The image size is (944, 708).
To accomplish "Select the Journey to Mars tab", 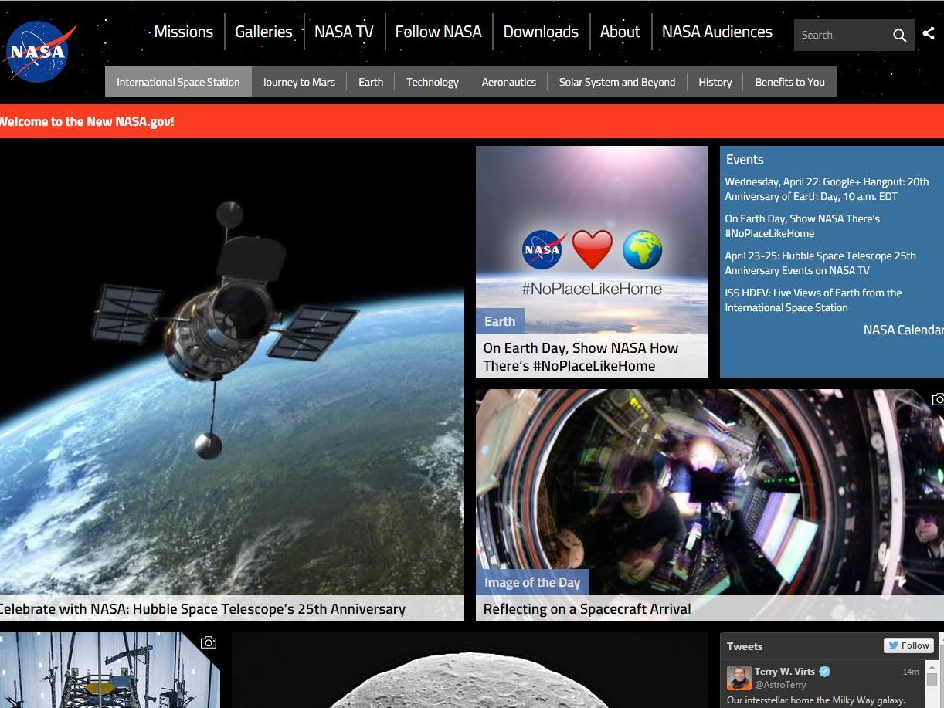I will 299,82.
